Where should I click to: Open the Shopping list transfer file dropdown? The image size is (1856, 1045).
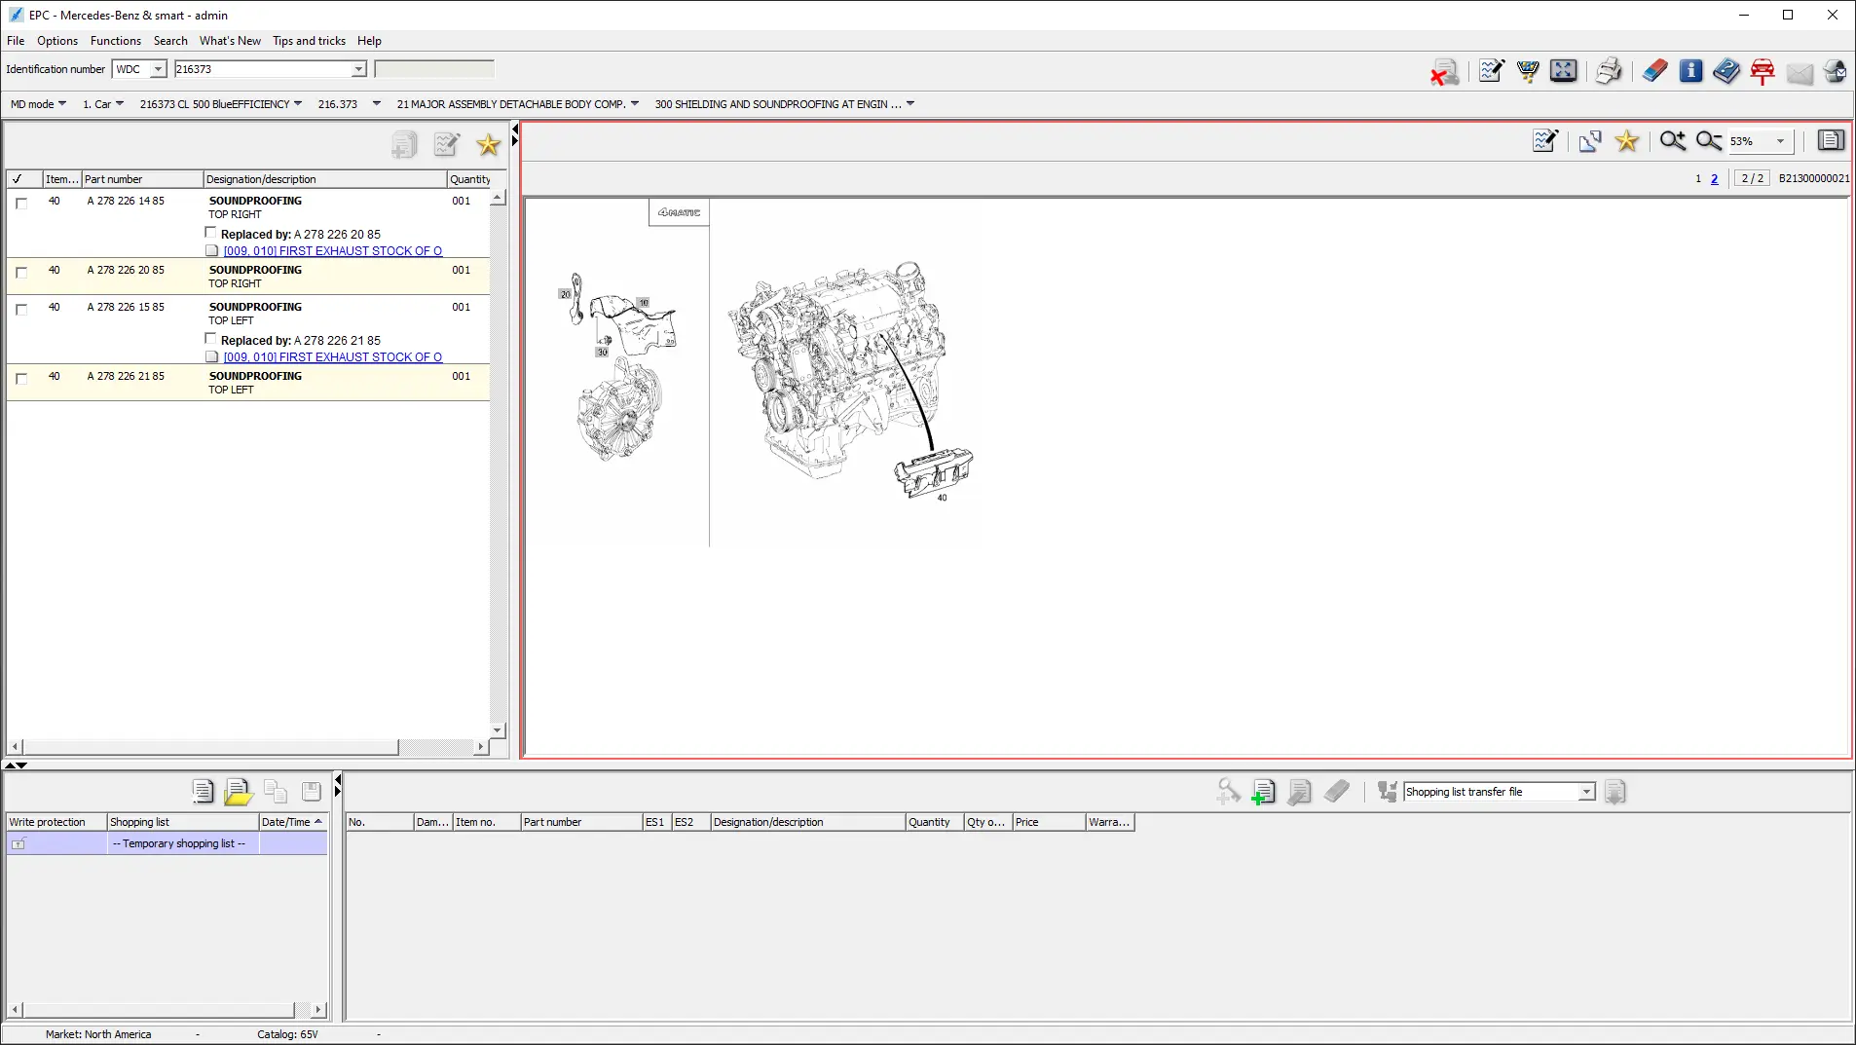coord(1586,792)
